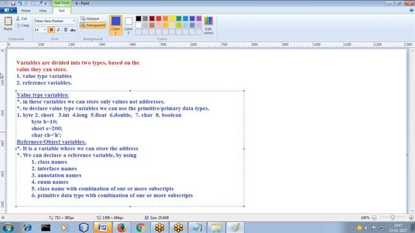Launch Internet Explorer from the taskbar

[27, 227]
